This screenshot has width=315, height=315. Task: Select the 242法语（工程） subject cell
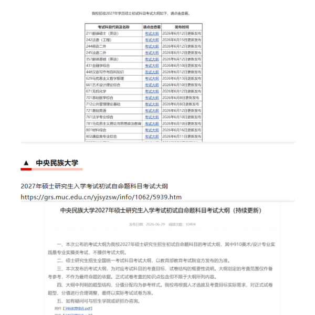(x=113, y=40)
